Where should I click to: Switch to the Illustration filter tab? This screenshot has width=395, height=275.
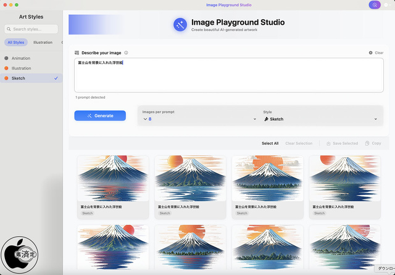(43, 43)
